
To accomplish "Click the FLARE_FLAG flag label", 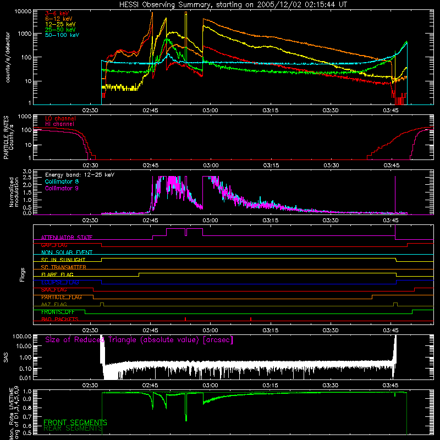I will pos(57,274).
